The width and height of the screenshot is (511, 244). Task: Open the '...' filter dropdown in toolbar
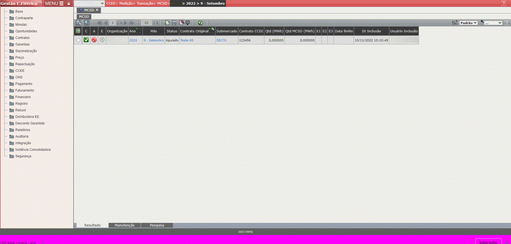tap(493, 23)
